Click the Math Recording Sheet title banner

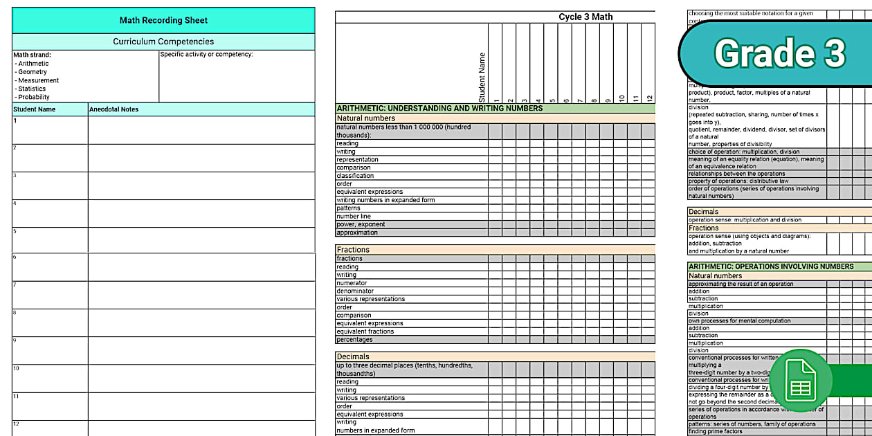tap(163, 20)
